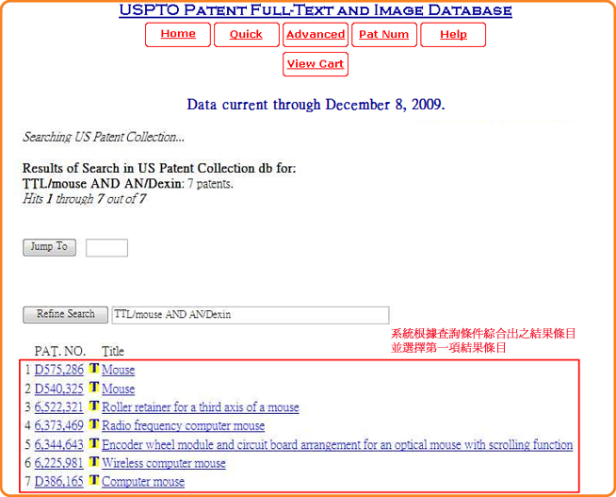The image size is (616, 497).
Task: Open Wireless computer mouse link
Action: 164,463
